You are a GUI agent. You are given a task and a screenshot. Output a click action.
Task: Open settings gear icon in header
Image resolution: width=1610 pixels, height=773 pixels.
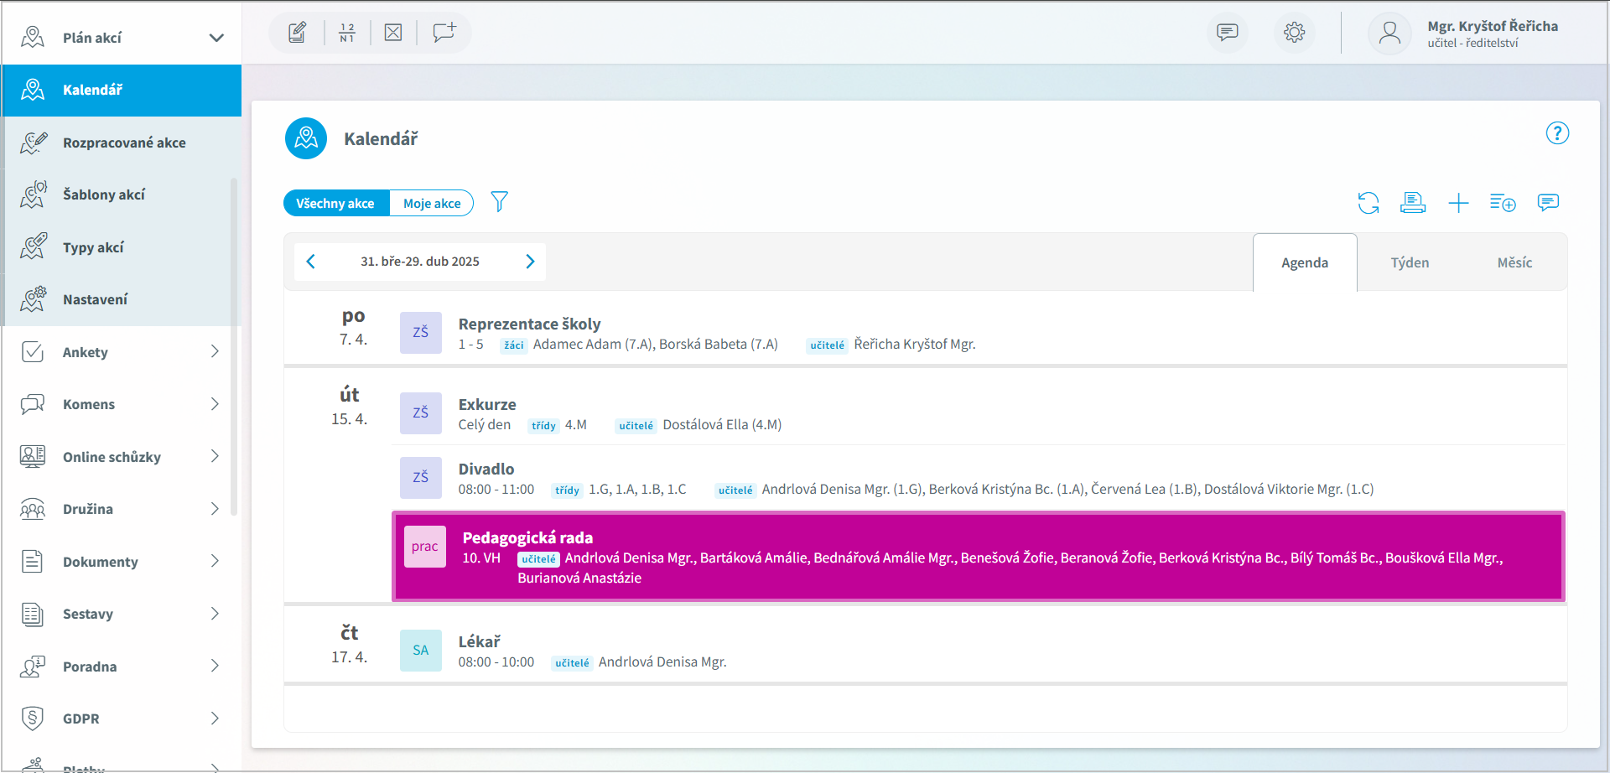click(x=1295, y=33)
